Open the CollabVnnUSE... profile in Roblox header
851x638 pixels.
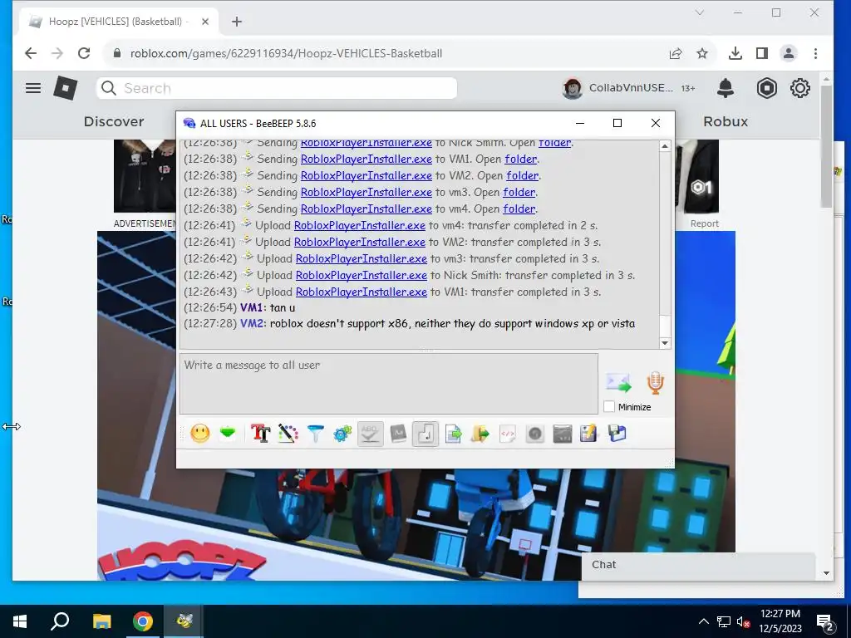pos(618,88)
